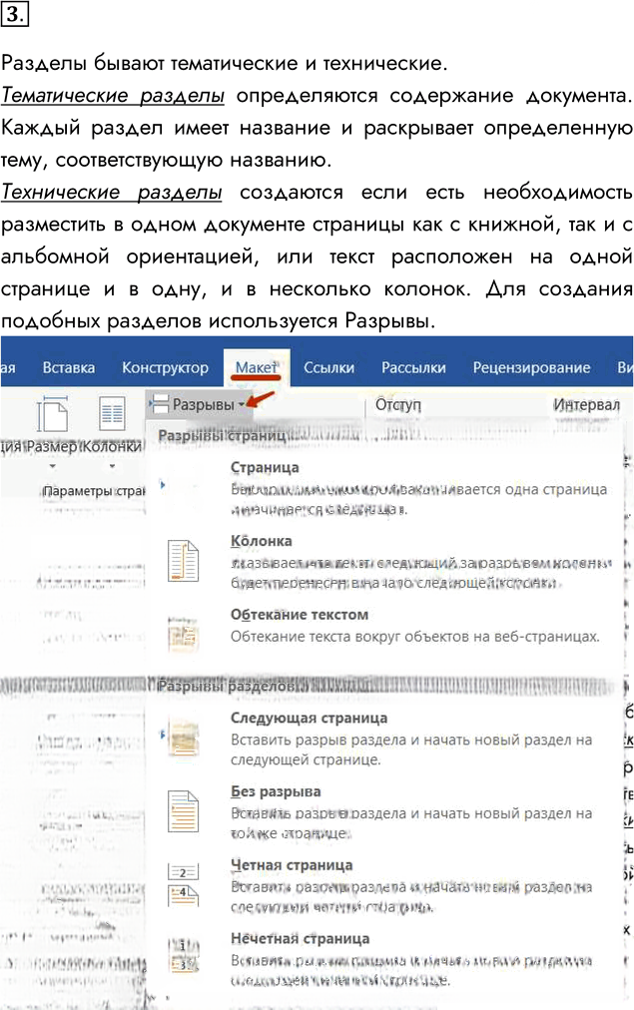The width and height of the screenshot is (634, 1010).
Task: Select Обтекание текстом break option
Action: point(383,626)
